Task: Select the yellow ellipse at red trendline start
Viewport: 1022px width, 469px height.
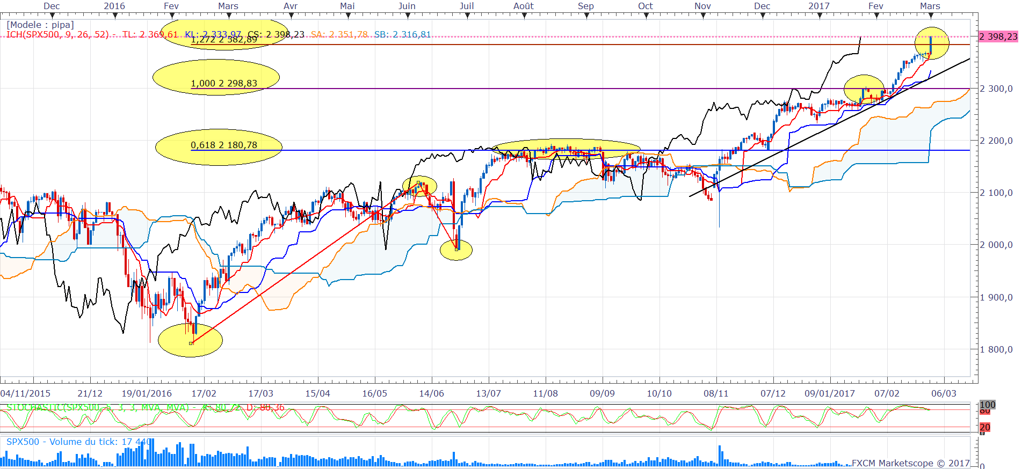Action: click(190, 340)
